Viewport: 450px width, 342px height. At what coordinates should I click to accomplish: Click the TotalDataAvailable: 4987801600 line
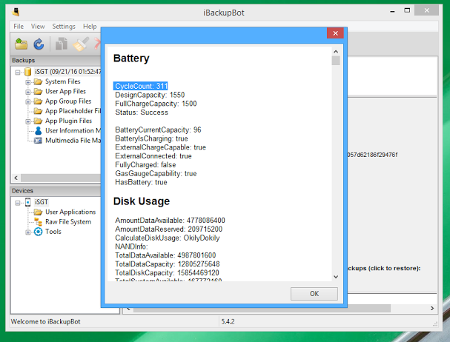click(x=165, y=255)
